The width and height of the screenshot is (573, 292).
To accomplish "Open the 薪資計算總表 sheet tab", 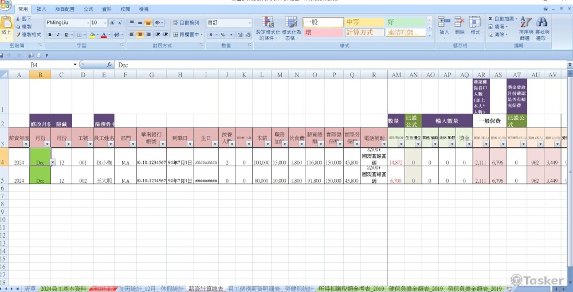I will click(206, 289).
